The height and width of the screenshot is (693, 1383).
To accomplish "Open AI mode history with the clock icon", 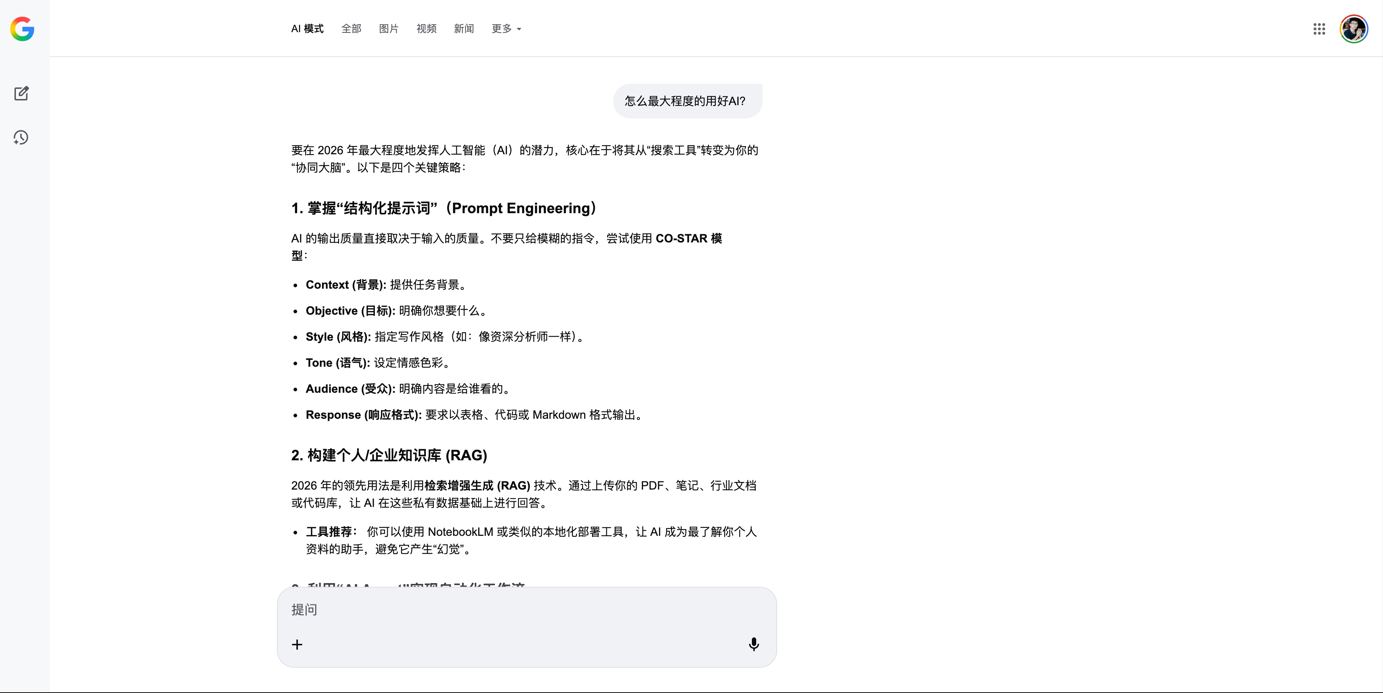I will point(21,137).
